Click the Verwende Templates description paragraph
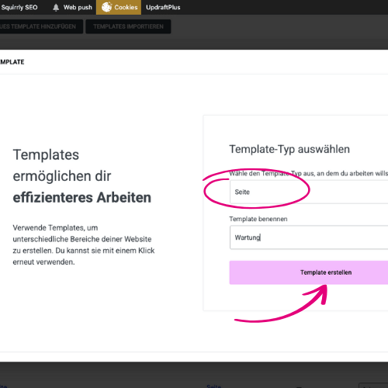This screenshot has width=388, height=388. click(x=84, y=244)
